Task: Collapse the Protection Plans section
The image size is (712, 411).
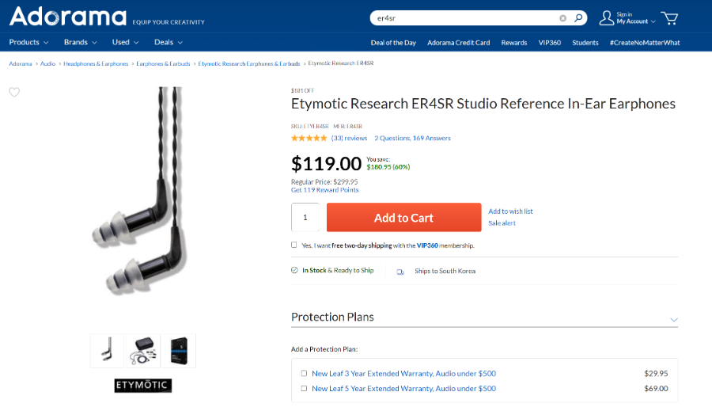Action: click(x=674, y=320)
